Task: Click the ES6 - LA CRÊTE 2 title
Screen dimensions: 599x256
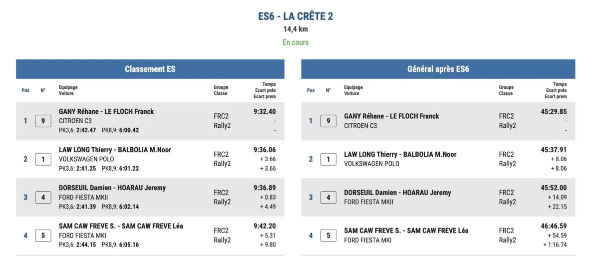Action: click(x=296, y=16)
